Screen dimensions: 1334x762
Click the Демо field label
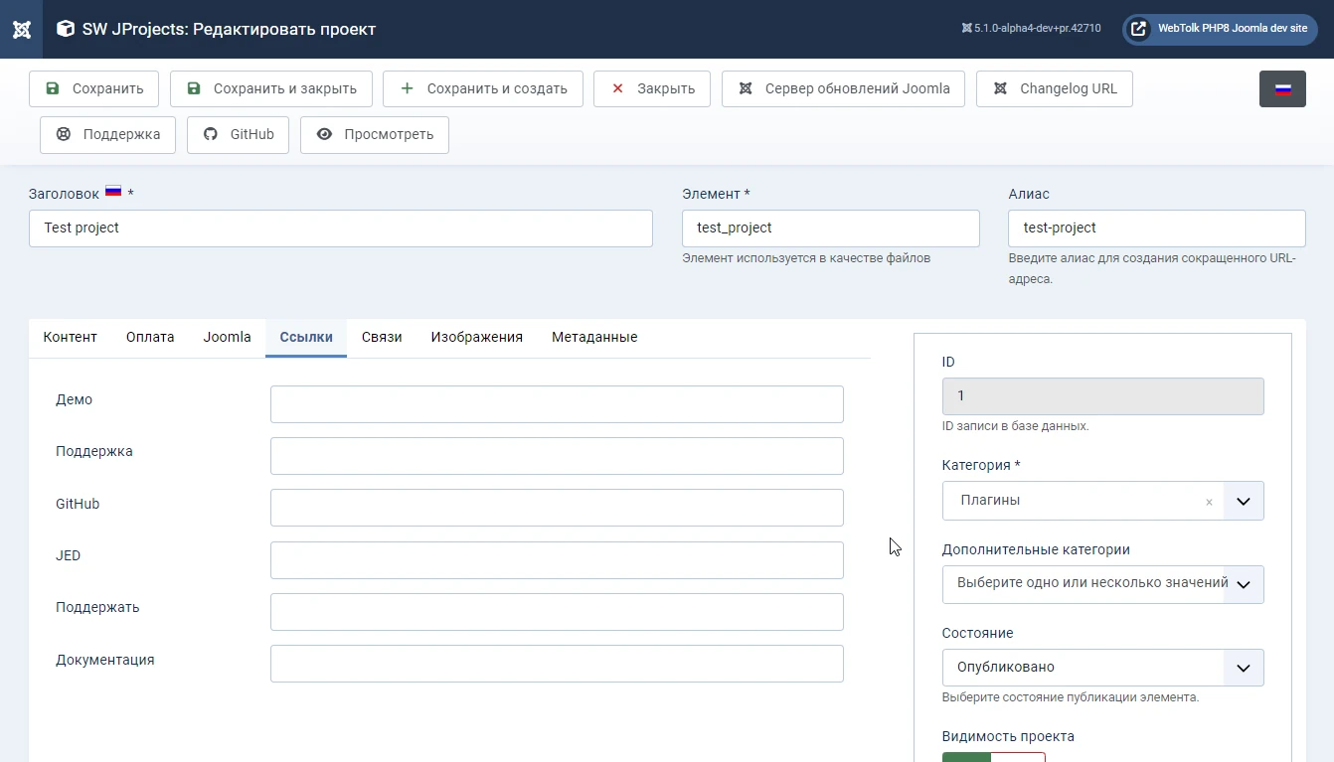coord(74,399)
